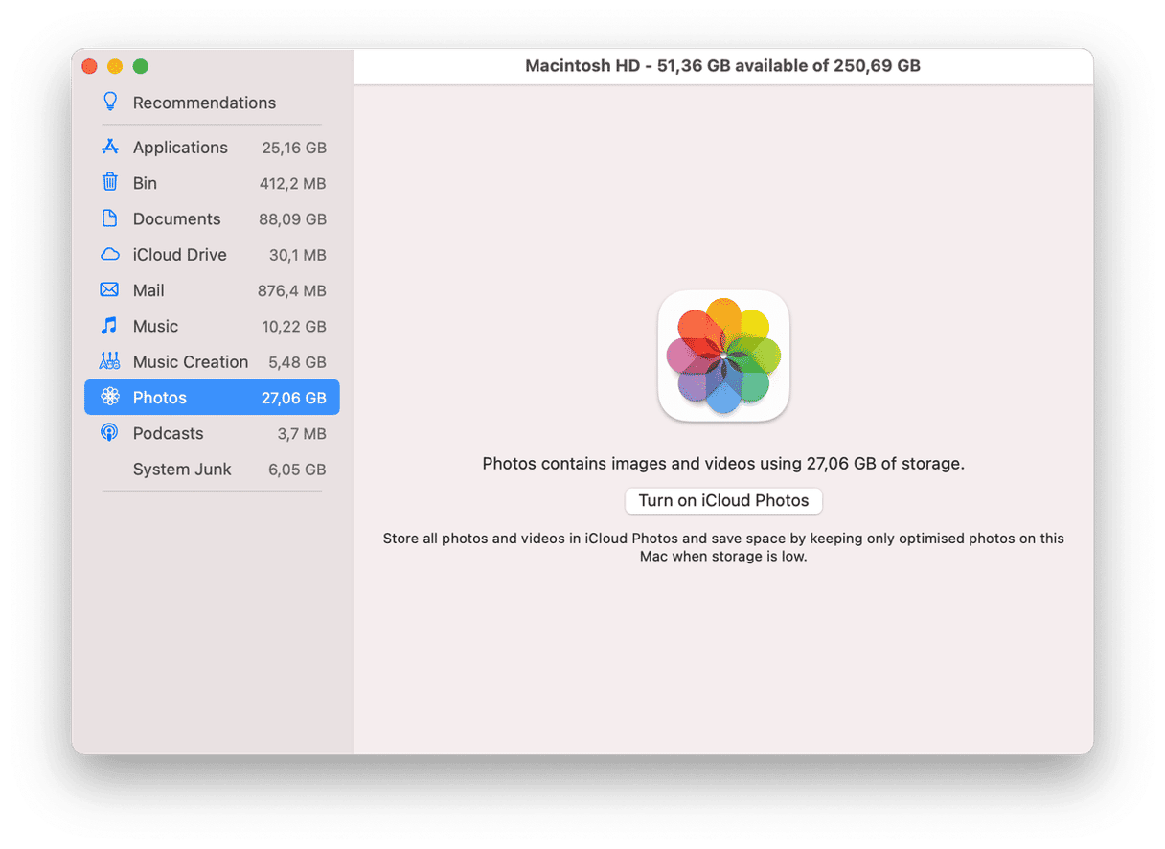Select the iCloud Drive cloud icon
Image resolution: width=1165 pixels, height=849 pixels.
(110, 254)
